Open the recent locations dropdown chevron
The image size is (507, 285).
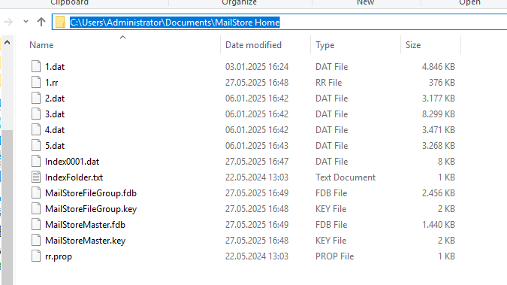click(x=26, y=22)
